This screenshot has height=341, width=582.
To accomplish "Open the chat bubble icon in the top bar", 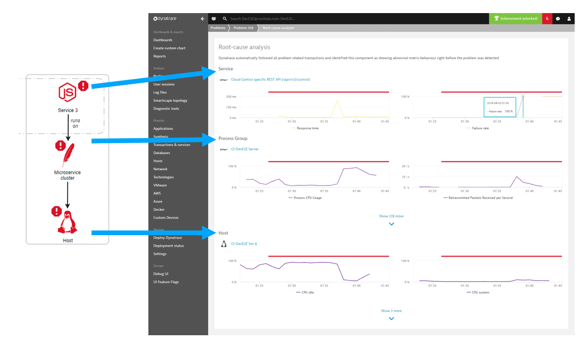I will 558,18.
